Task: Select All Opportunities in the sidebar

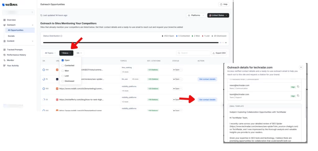Action: [x=20, y=30]
